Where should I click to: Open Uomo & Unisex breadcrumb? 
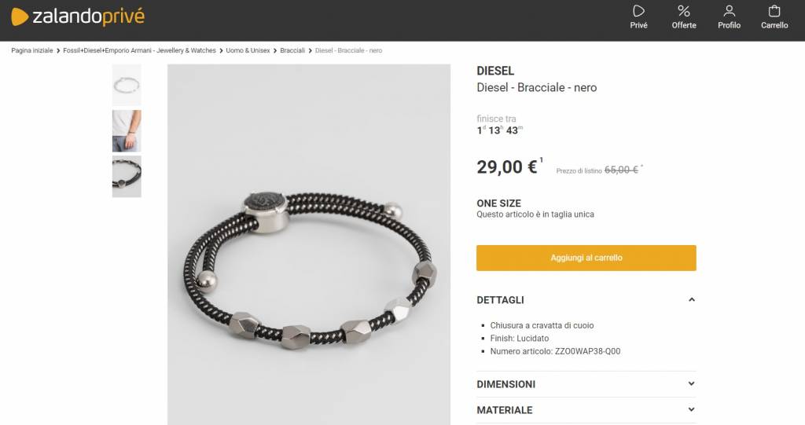click(x=248, y=50)
